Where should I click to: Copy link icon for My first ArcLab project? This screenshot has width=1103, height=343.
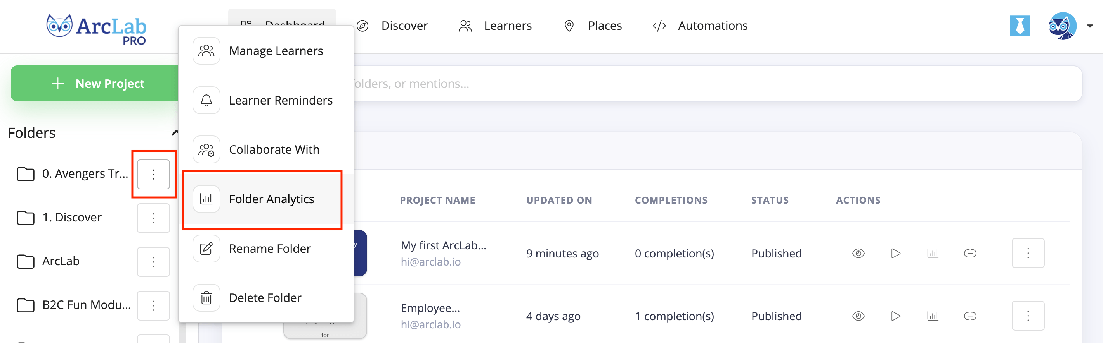click(970, 253)
